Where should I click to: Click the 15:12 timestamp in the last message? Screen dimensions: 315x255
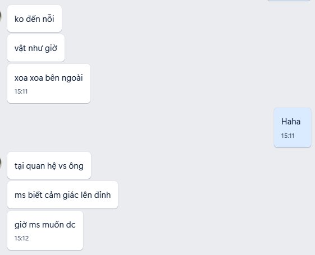pyautogui.click(x=21, y=238)
